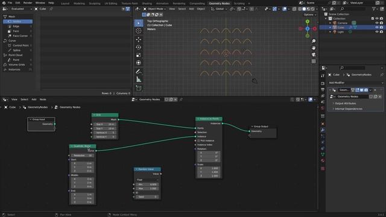Expand Output Attributes panel
The height and width of the screenshot is (217, 386).
click(345, 103)
